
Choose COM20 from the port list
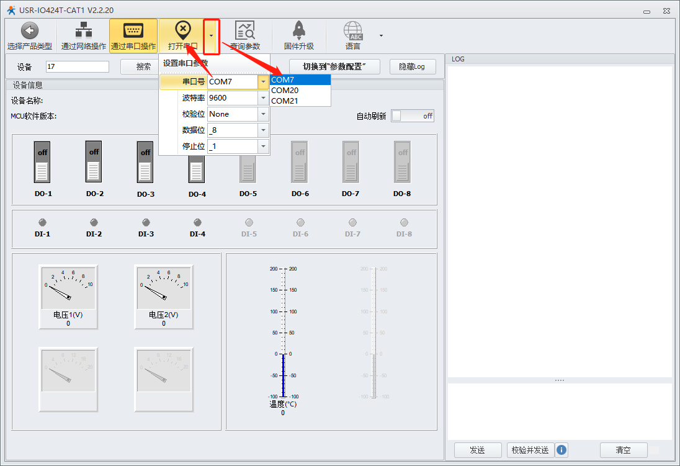(300, 90)
